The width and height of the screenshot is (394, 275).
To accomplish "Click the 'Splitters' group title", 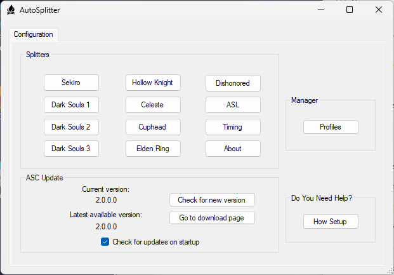I will click(37, 55).
